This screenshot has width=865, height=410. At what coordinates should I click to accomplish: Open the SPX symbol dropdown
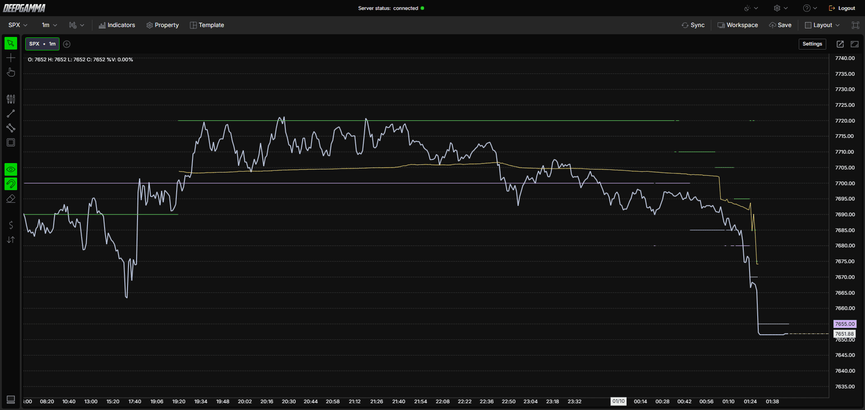[x=18, y=25]
